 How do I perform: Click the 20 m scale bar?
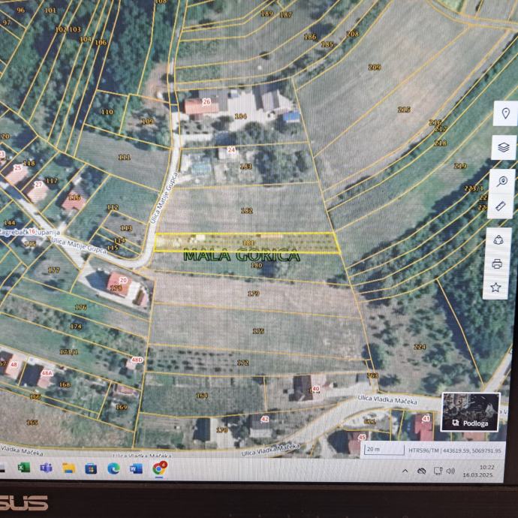[x=384, y=450]
